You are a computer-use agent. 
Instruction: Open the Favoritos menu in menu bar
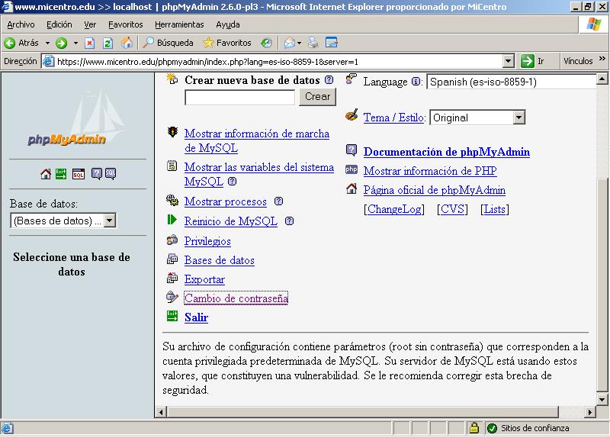click(x=125, y=24)
